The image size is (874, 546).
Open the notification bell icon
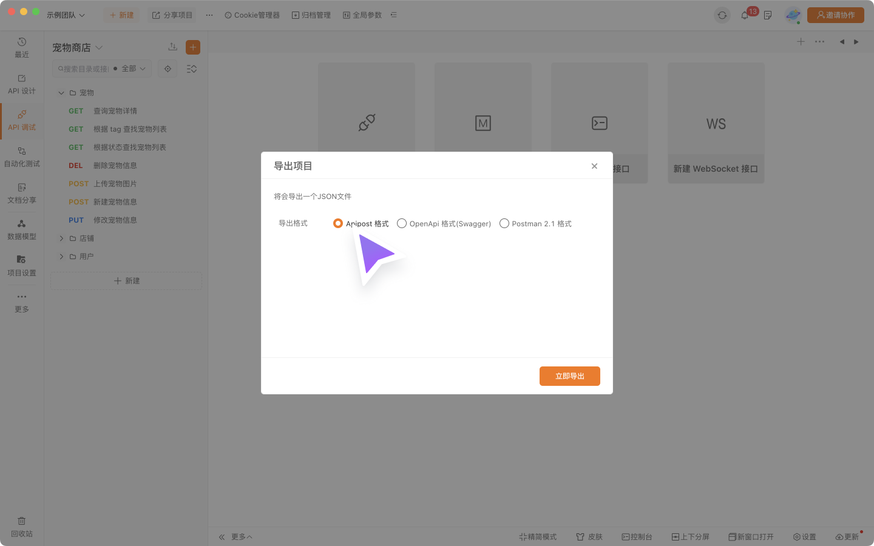[x=745, y=15]
